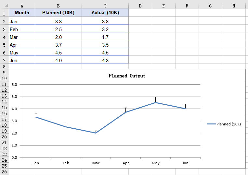Viewport: 248px width, 175px height.
Task: Select column E header
Action: coord(164,6)
